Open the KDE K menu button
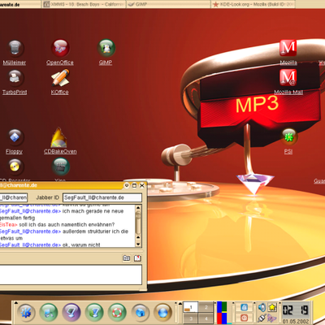The image size is (325, 325). click(x=26, y=313)
